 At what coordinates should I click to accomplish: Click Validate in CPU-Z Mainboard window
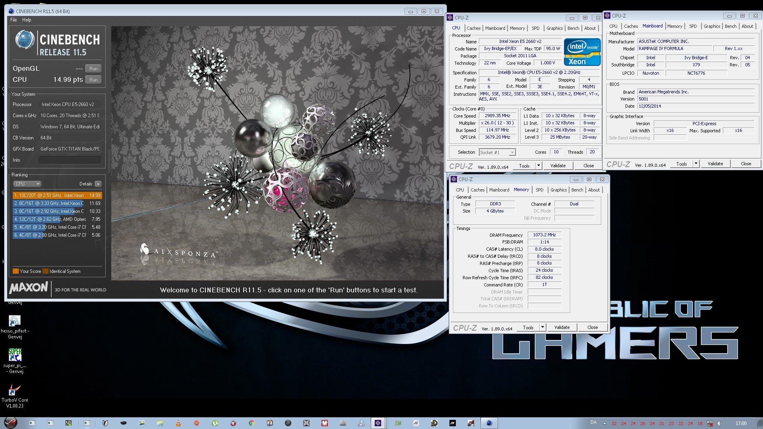pos(715,164)
